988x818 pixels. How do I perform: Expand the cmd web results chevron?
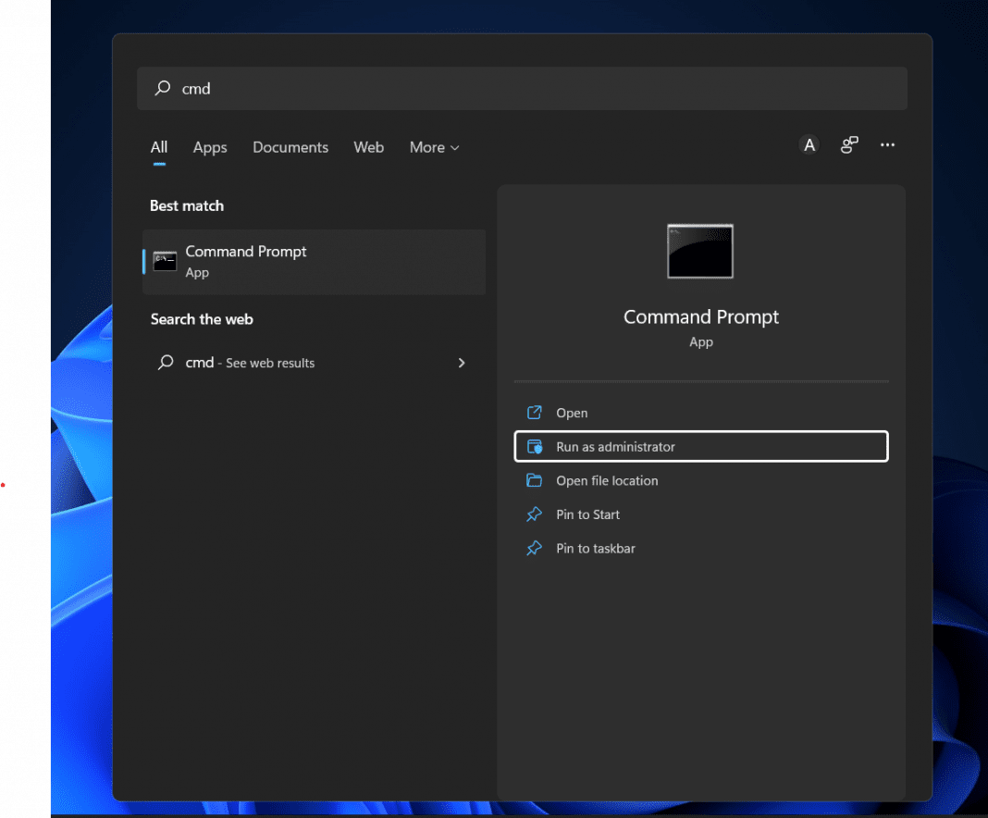pos(461,363)
